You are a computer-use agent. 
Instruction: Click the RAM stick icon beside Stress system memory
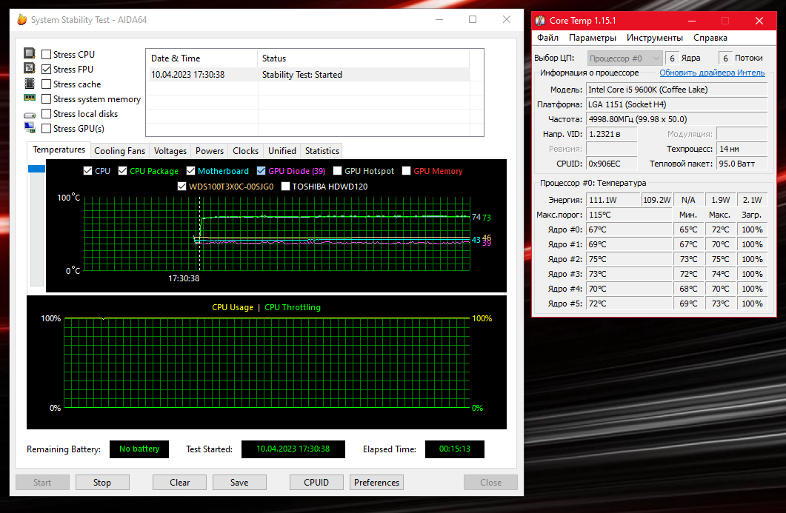(x=30, y=98)
